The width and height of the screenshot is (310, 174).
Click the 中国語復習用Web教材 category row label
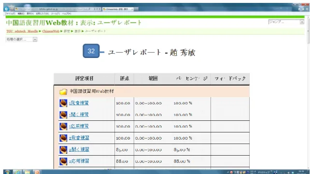92,91
